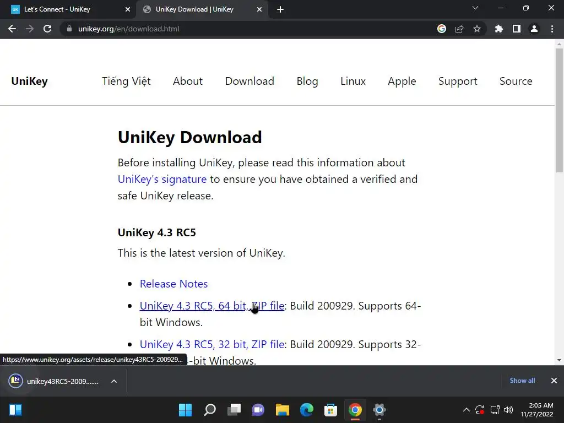Open the About page
Image resolution: width=564 pixels, height=423 pixels.
coord(188,81)
